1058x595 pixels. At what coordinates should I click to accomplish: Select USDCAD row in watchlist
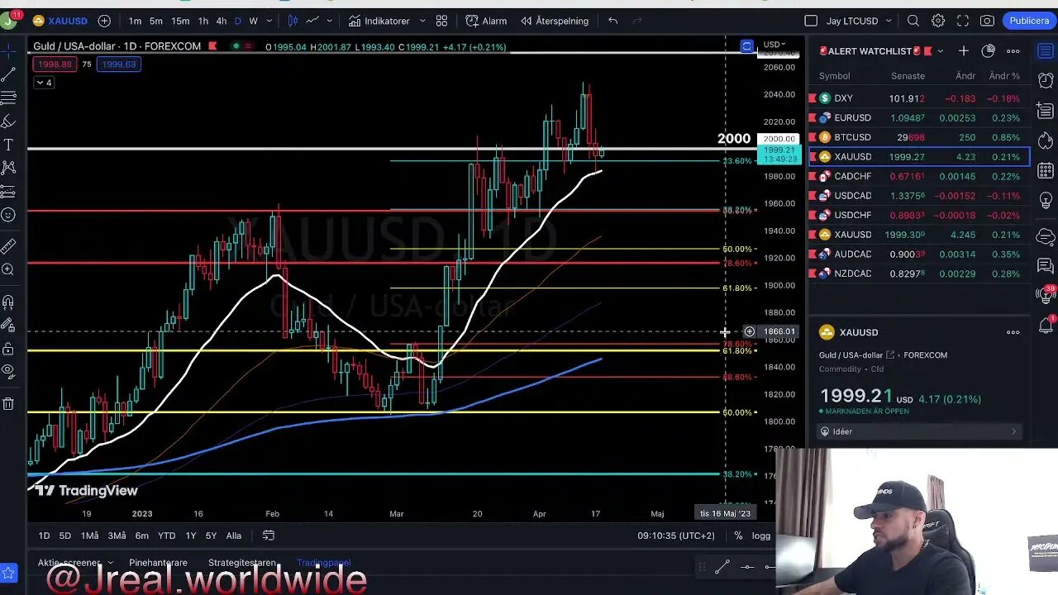(919, 196)
